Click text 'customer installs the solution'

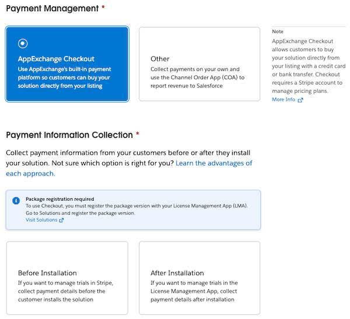(55, 299)
